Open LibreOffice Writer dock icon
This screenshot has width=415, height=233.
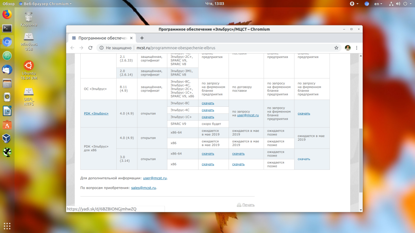(7, 111)
